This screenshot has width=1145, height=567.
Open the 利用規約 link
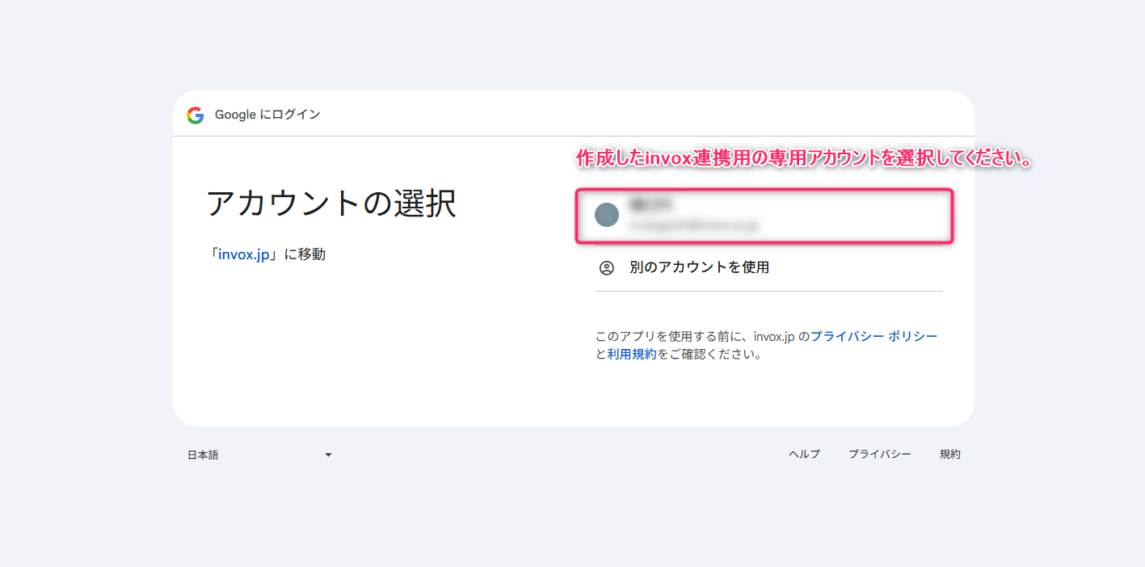(632, 354)
